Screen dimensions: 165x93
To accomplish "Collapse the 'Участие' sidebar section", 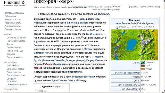I will pos(7,34).
